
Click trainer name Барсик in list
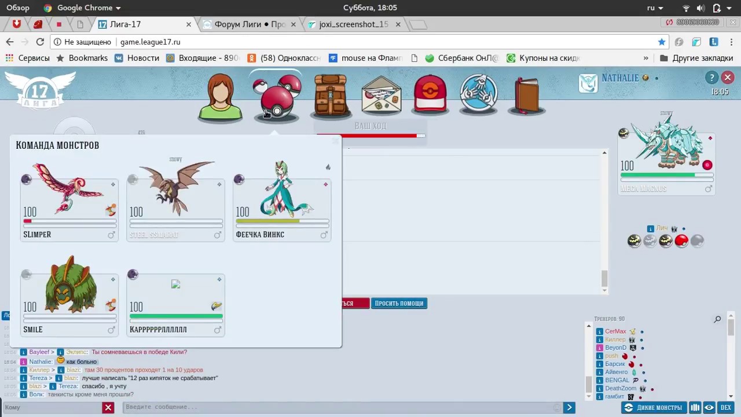click(615, 364)
